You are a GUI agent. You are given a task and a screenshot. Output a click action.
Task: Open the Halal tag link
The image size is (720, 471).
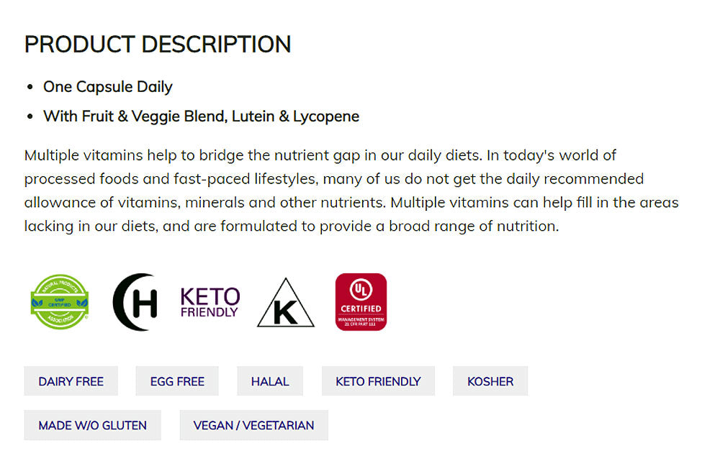click(270, 381)
